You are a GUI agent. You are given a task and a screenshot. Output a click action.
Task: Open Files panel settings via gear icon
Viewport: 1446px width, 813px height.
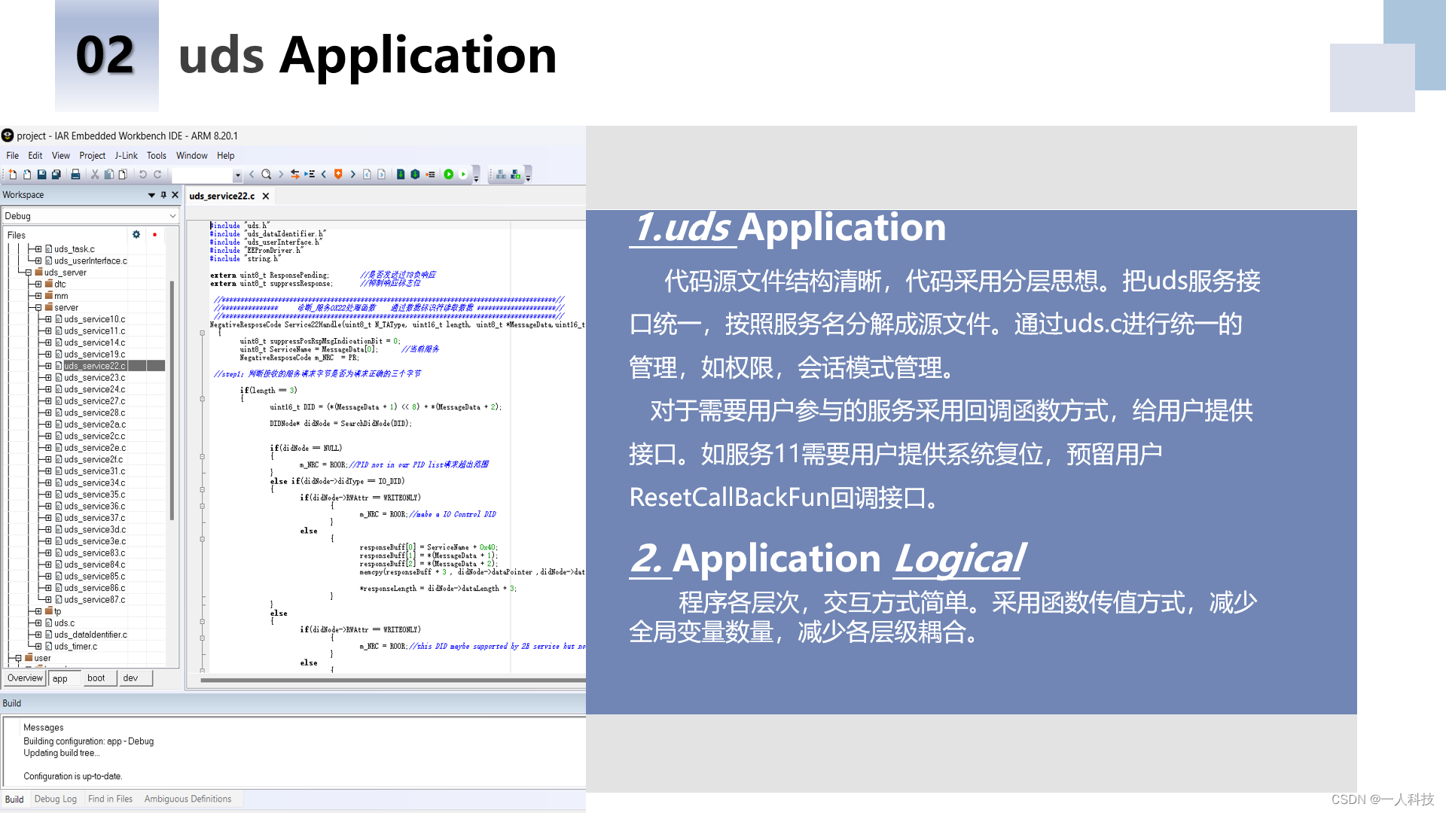(136, 235)
